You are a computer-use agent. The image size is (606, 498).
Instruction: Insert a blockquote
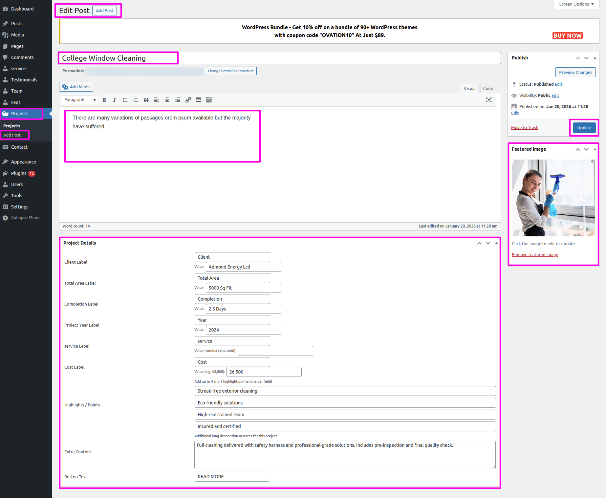[x=146, y=100]
